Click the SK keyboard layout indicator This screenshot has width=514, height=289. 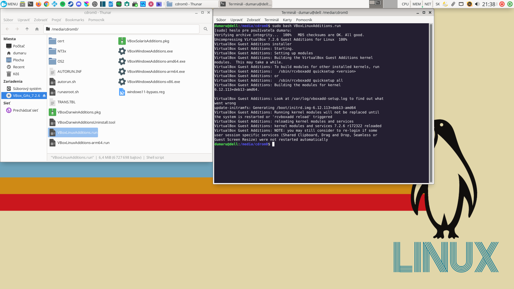[438, 4]
